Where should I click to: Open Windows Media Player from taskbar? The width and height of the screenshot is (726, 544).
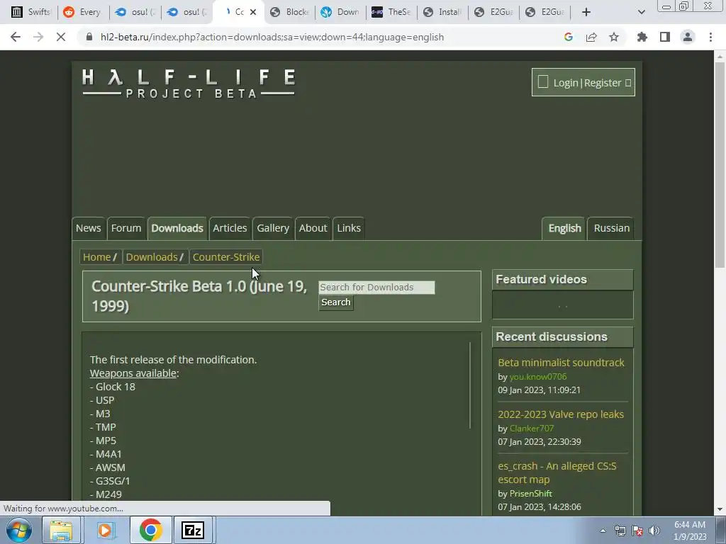click(106, 530)
